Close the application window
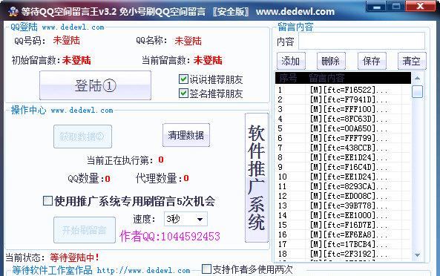Image resolution: width=440 pixels, height=276 pixels. coord(421,6)
